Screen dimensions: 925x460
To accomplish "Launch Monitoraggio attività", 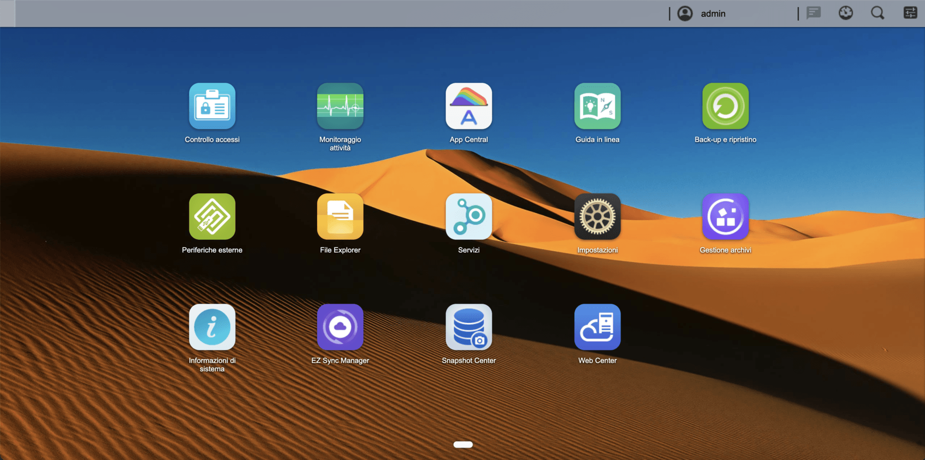I will pyautogui.click(x=340, y=106).
